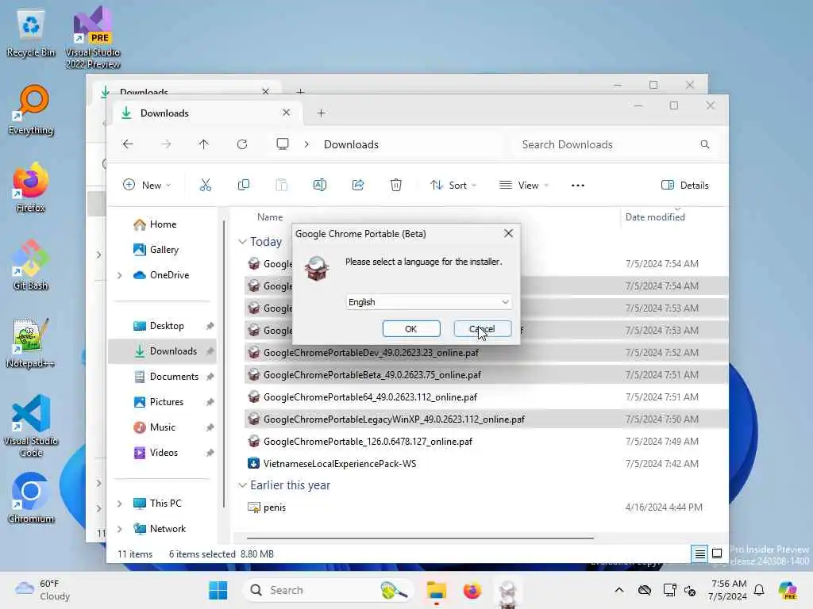
Task: Show hidden tray icons chevron
Action: point(619,590)
